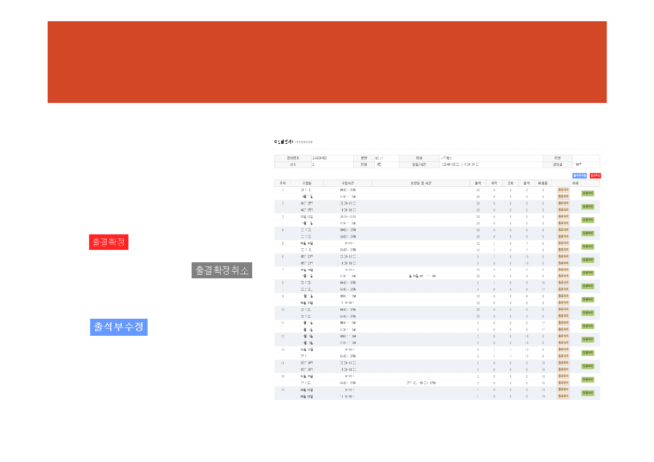Screen dimensions: 654x462
Task: Click the gray 출결확정취소 label on left
Action: coord(222,270)
